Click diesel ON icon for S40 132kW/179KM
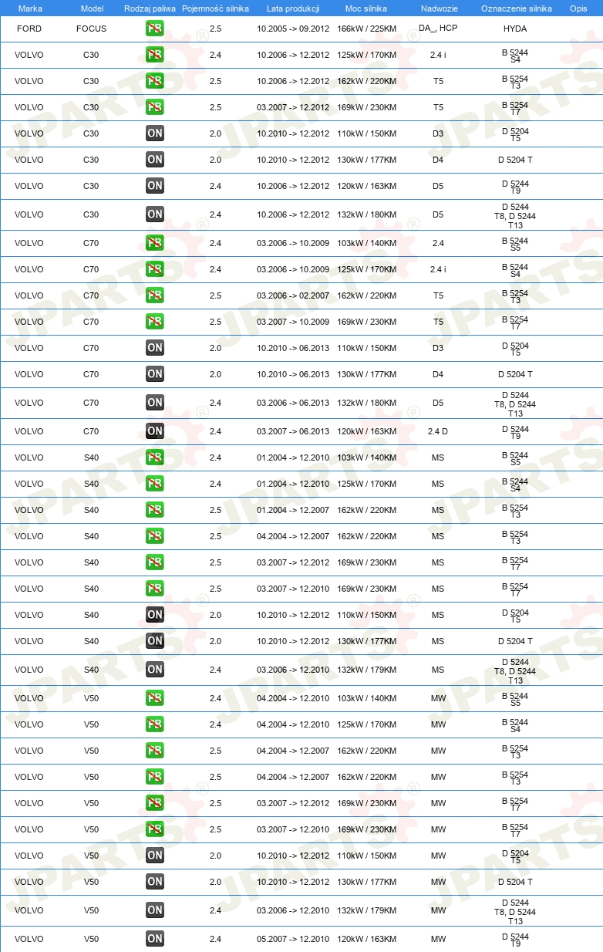This screenshot has width=603, height=952. tap(155, 670)
